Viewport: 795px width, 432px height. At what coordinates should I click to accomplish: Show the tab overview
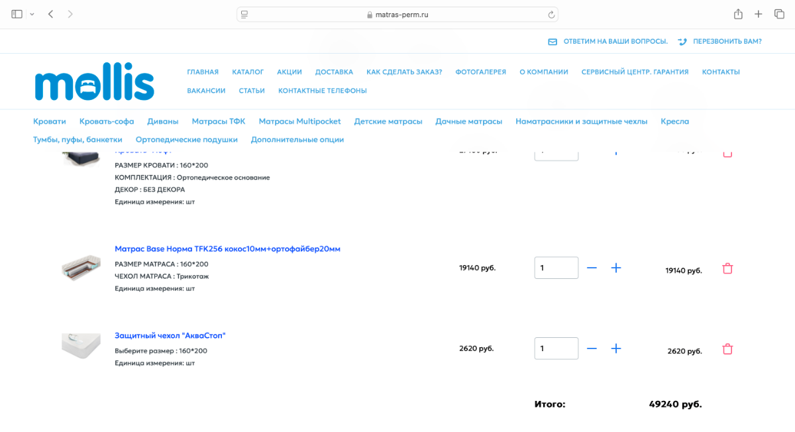pos(779,14)
